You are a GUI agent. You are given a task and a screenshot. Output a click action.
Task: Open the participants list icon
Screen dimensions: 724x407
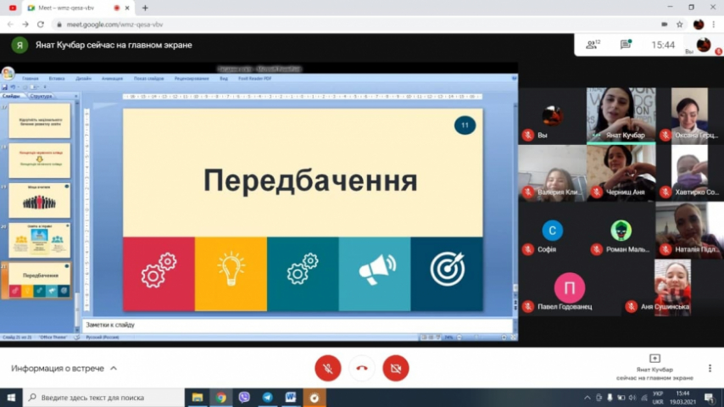(x=593, y=44)
